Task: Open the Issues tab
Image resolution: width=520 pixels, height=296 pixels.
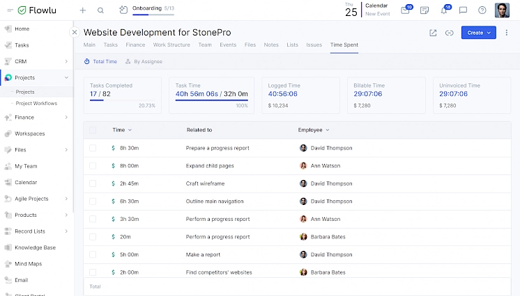Action: pos(314,45)
